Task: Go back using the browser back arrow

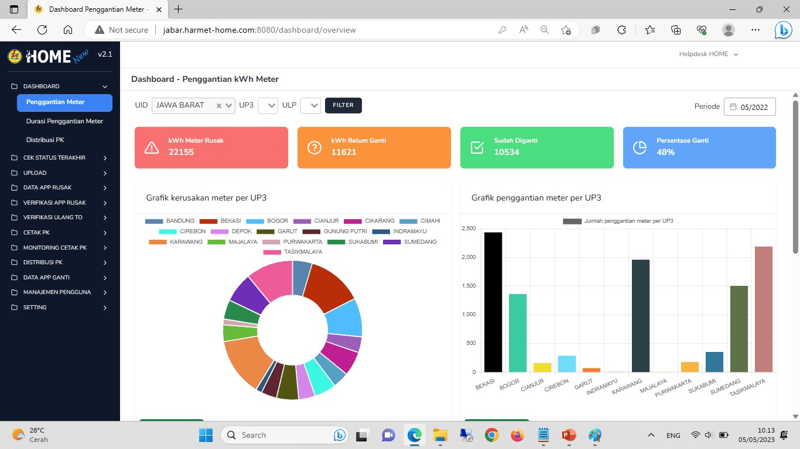Action: click(x=16, y=30)
